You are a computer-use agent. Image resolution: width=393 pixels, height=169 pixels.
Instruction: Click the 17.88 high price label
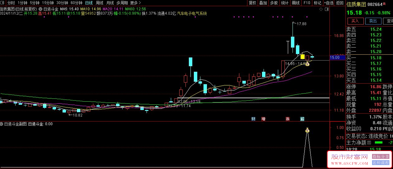[301, 24]
